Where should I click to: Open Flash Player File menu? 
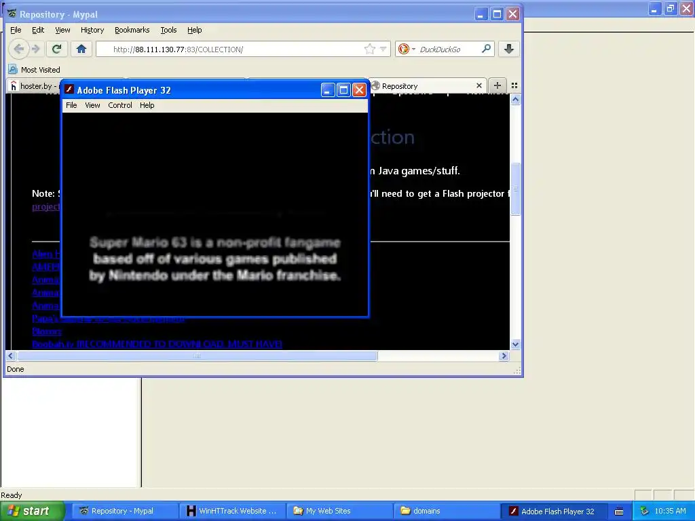click(71, 105)
